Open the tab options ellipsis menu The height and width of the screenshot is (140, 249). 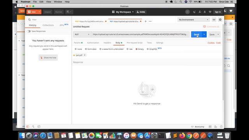150,21
